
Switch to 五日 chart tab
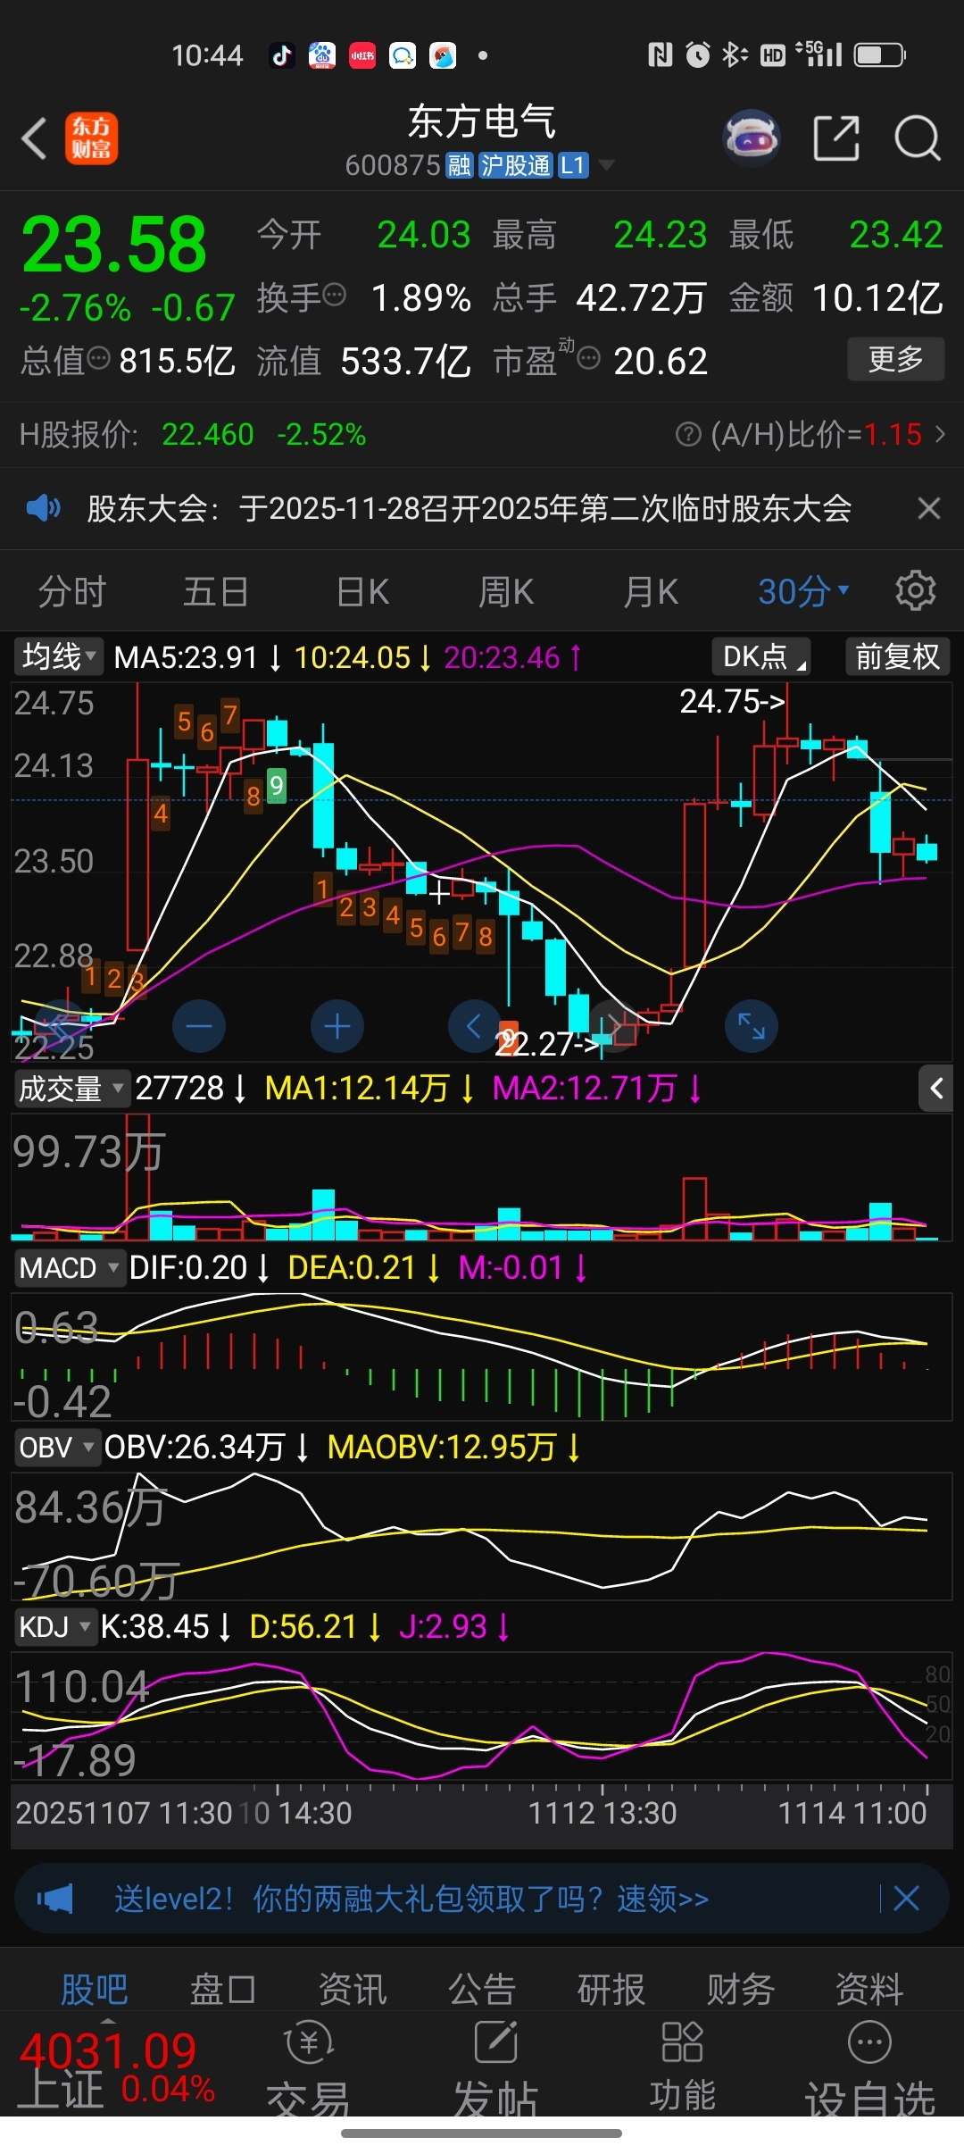pyautogui.click(x=217, y=591)
